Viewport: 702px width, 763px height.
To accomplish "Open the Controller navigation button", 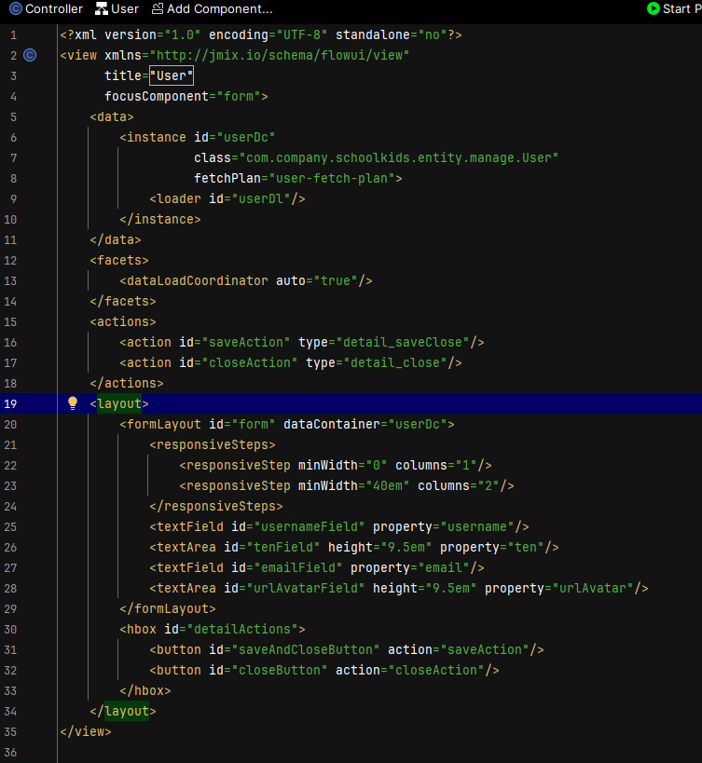I will (x=47, y=8).
